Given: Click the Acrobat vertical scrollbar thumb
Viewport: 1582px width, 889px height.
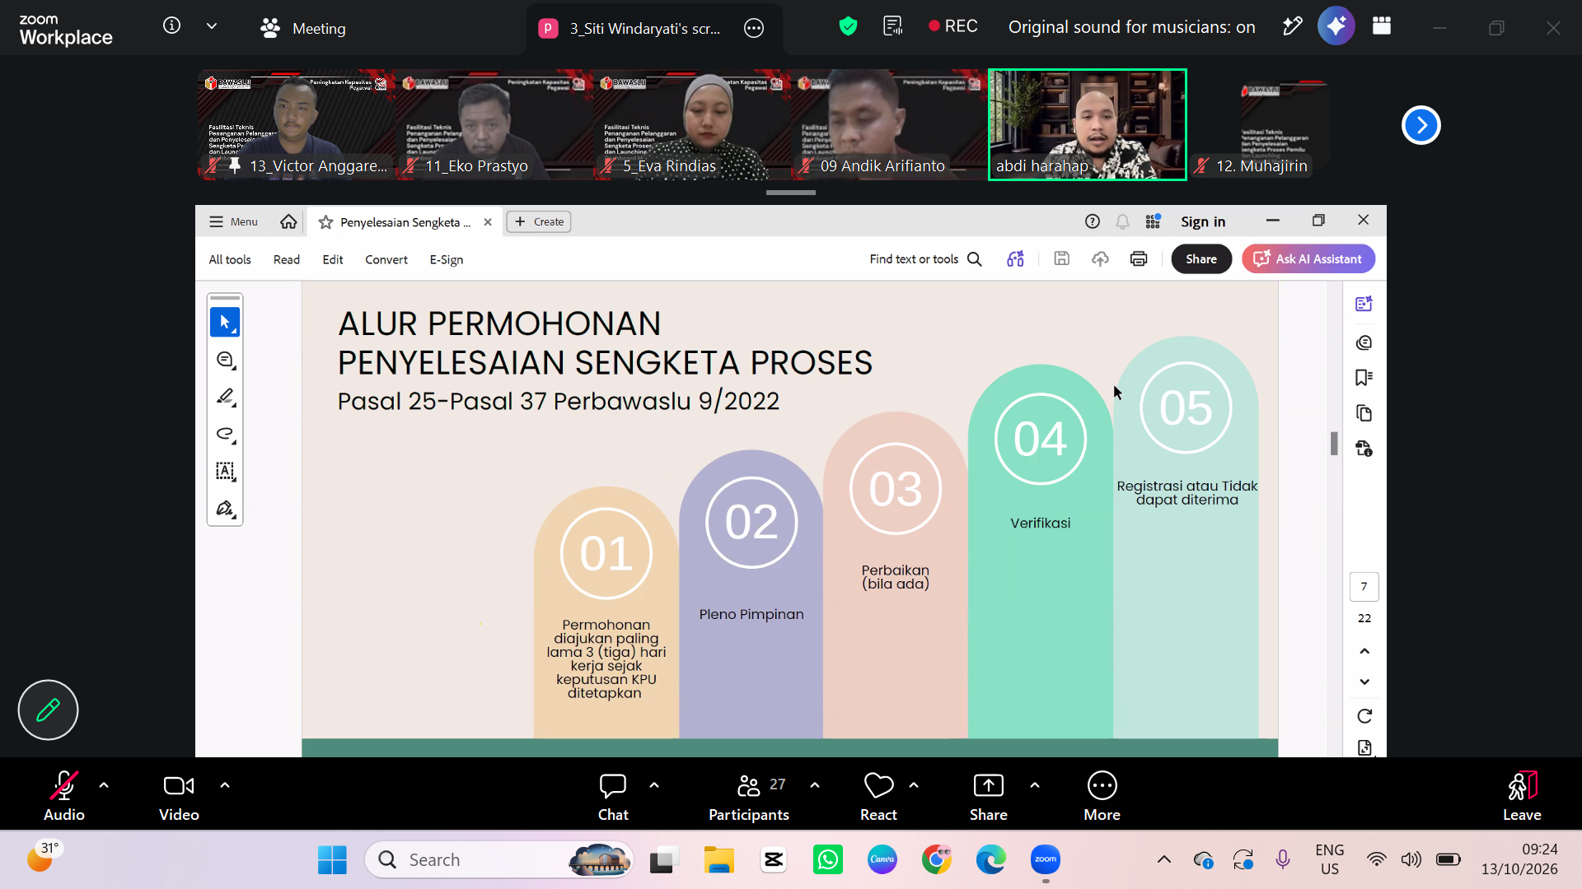Looking at the screenshot, I should [1334, 444].
